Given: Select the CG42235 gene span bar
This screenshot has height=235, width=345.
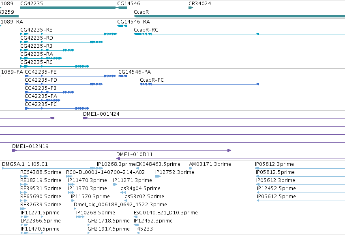Looking at the screenshot, I should coord(69,8).
